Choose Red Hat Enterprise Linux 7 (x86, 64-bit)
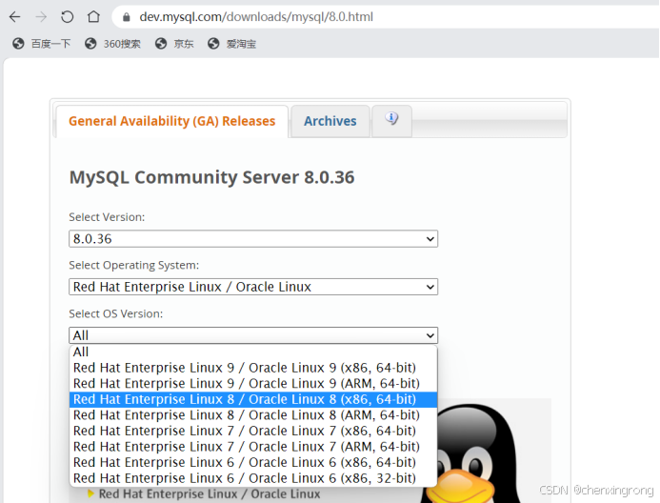The image size is (660, 503). pos(253,431)
